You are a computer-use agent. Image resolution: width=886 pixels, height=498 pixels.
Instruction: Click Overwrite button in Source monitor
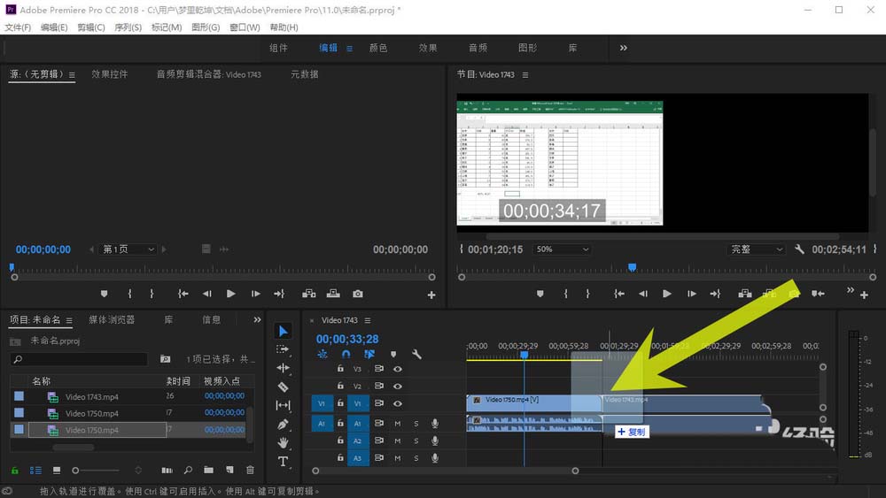click(x=333, y=294)
